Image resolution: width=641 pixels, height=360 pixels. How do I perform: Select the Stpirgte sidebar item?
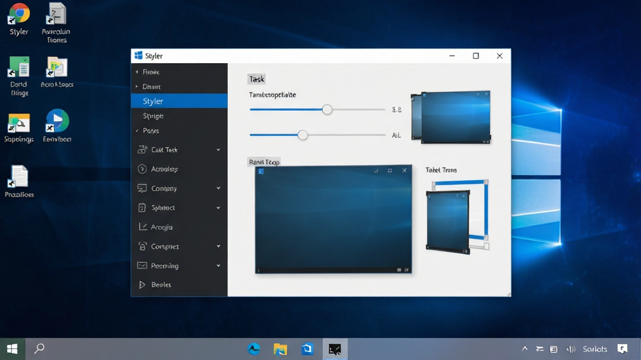click(179, 116)
